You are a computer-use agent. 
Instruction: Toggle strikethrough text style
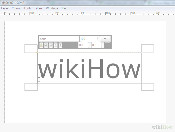click(x=61, y=45)
